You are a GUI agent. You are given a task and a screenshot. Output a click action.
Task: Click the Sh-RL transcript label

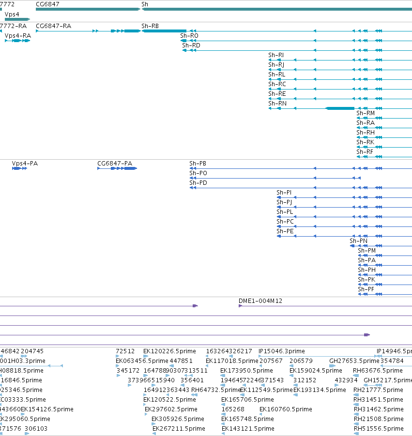coord(276,75)
